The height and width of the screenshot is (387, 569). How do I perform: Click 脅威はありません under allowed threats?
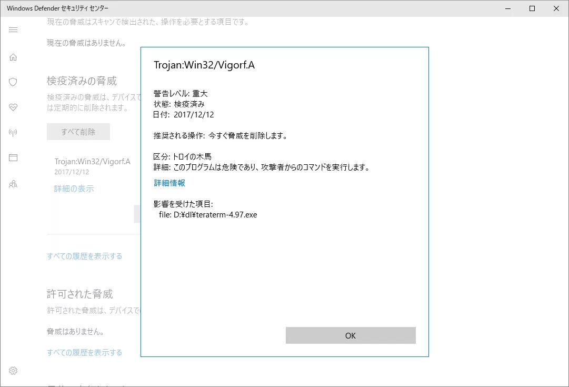click(x=76, y=332)
